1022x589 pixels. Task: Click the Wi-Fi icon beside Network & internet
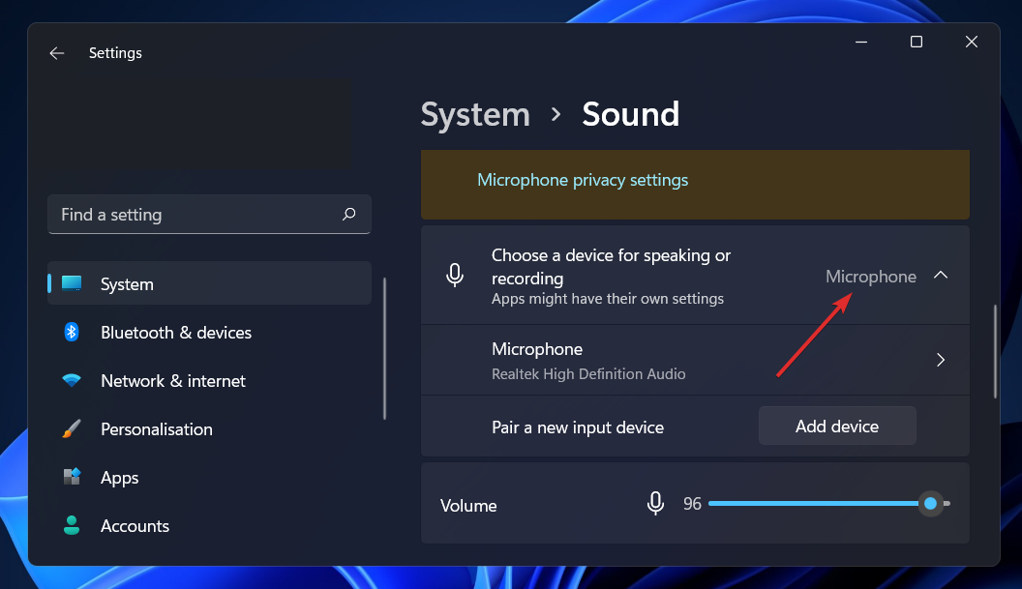[72, 380]
